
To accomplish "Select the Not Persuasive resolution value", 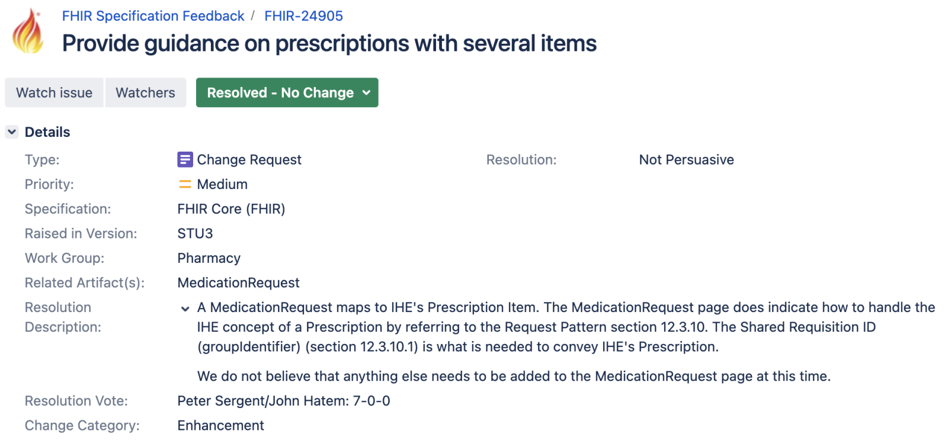I will pyautogui.click(x=686, y=160).
